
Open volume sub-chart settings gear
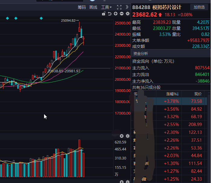click(x=128, y=136)
